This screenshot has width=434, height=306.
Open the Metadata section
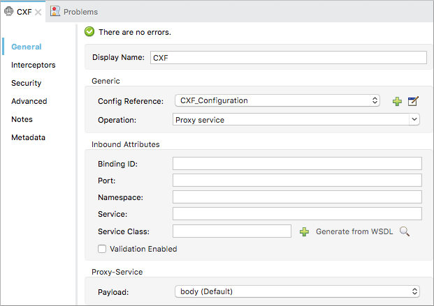28,137
